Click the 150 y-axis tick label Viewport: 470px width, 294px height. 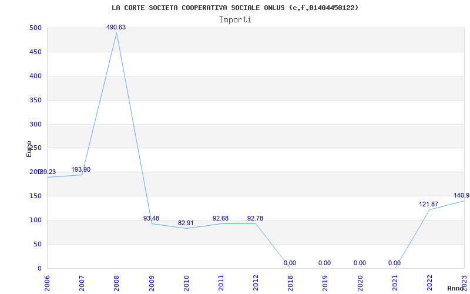click(x=35, y=196)
